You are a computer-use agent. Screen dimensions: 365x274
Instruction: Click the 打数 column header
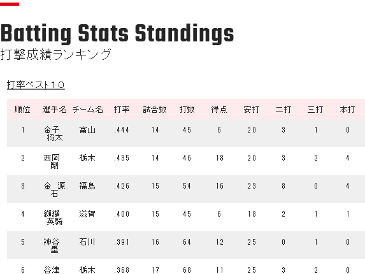click(x=187, y=110)
